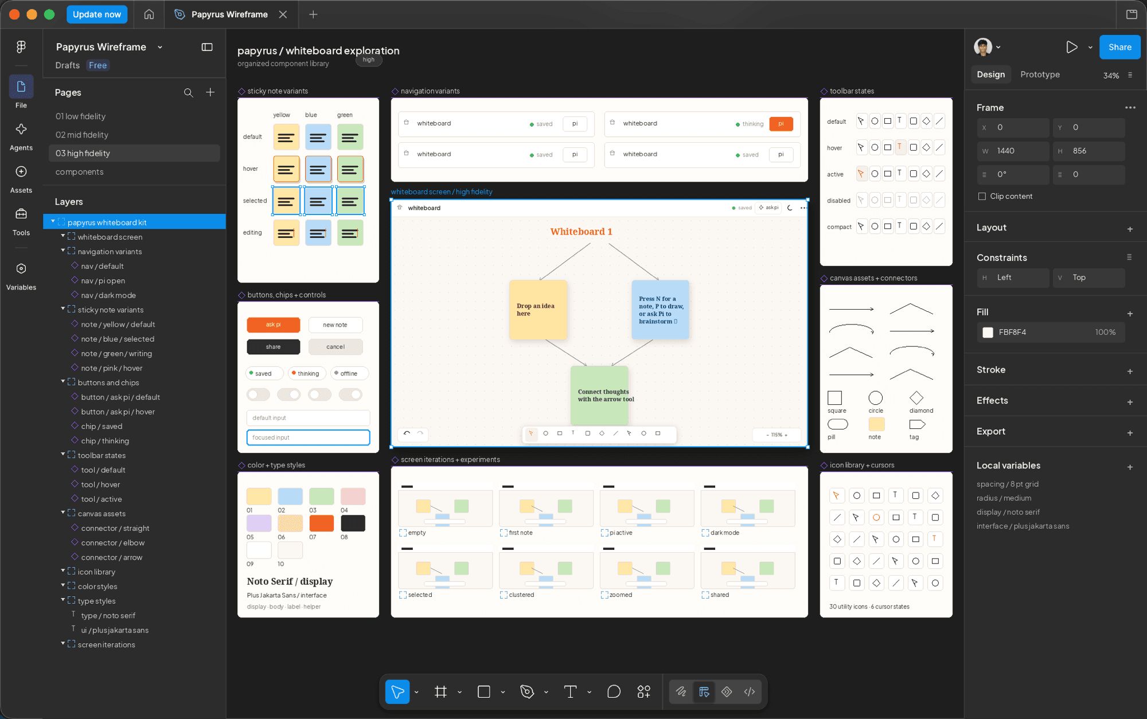
Task: Open the Variables sidebar panel
Action: click(x=21, y=276)
